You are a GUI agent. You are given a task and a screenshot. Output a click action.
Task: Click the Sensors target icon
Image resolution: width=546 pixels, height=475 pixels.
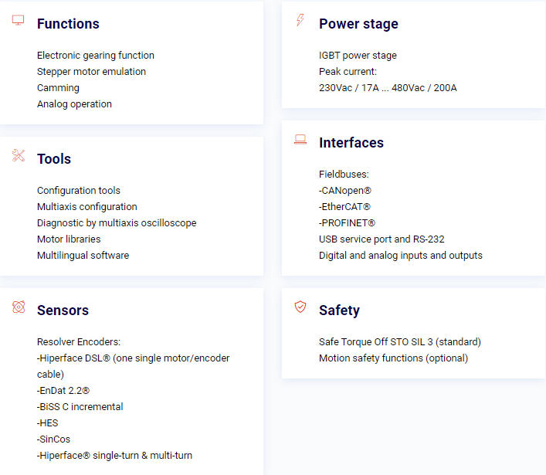19,307
